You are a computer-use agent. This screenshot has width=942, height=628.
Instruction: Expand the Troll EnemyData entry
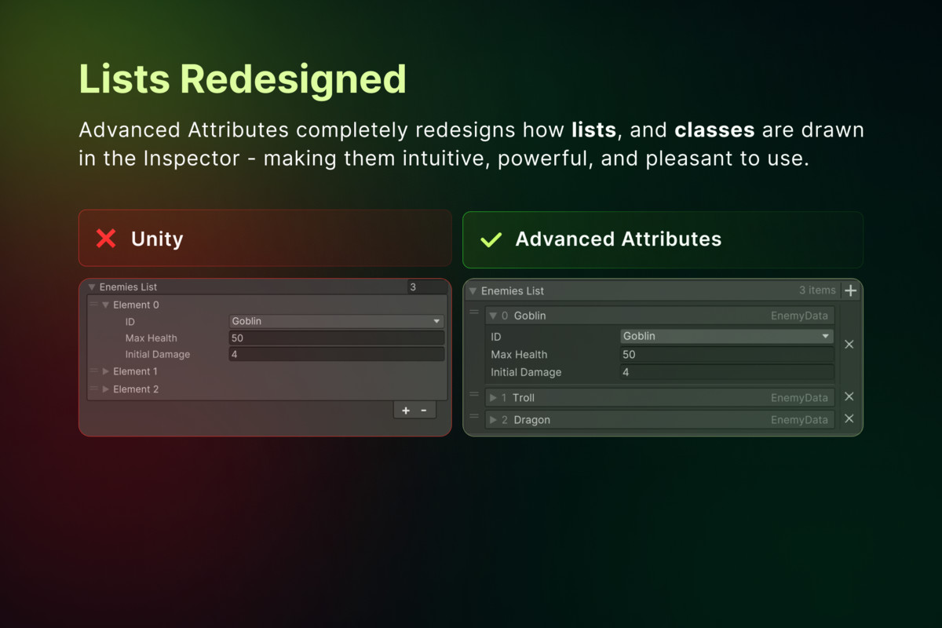click(x=493, y=398)
